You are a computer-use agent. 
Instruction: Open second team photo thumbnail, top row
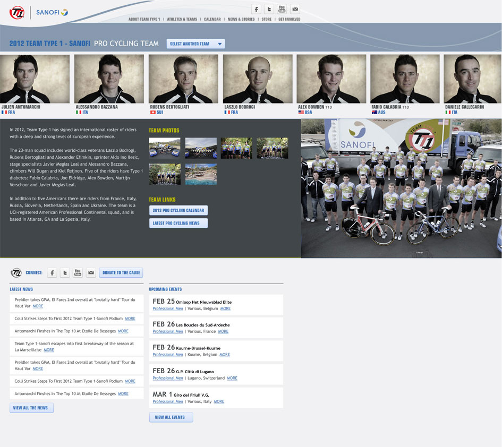(201, 148)
